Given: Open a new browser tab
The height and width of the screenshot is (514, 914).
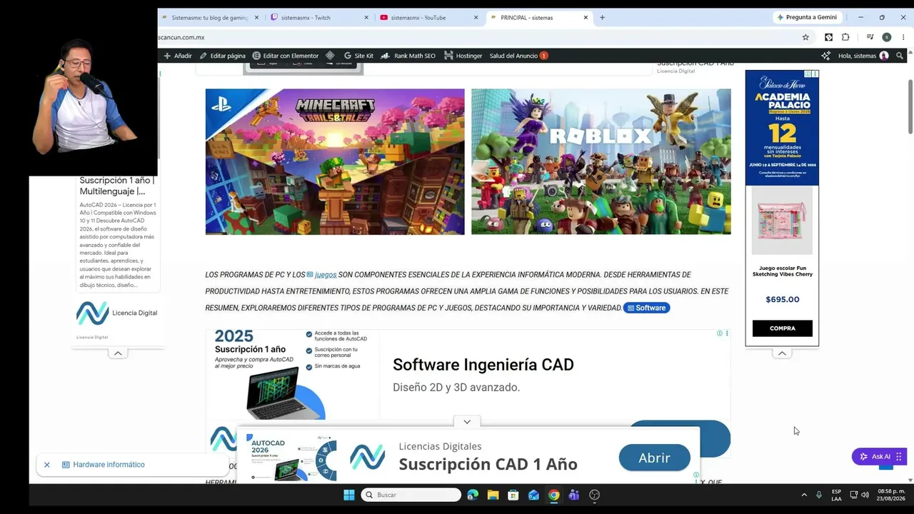Looking at the screenshot, I should pos(602,18).
